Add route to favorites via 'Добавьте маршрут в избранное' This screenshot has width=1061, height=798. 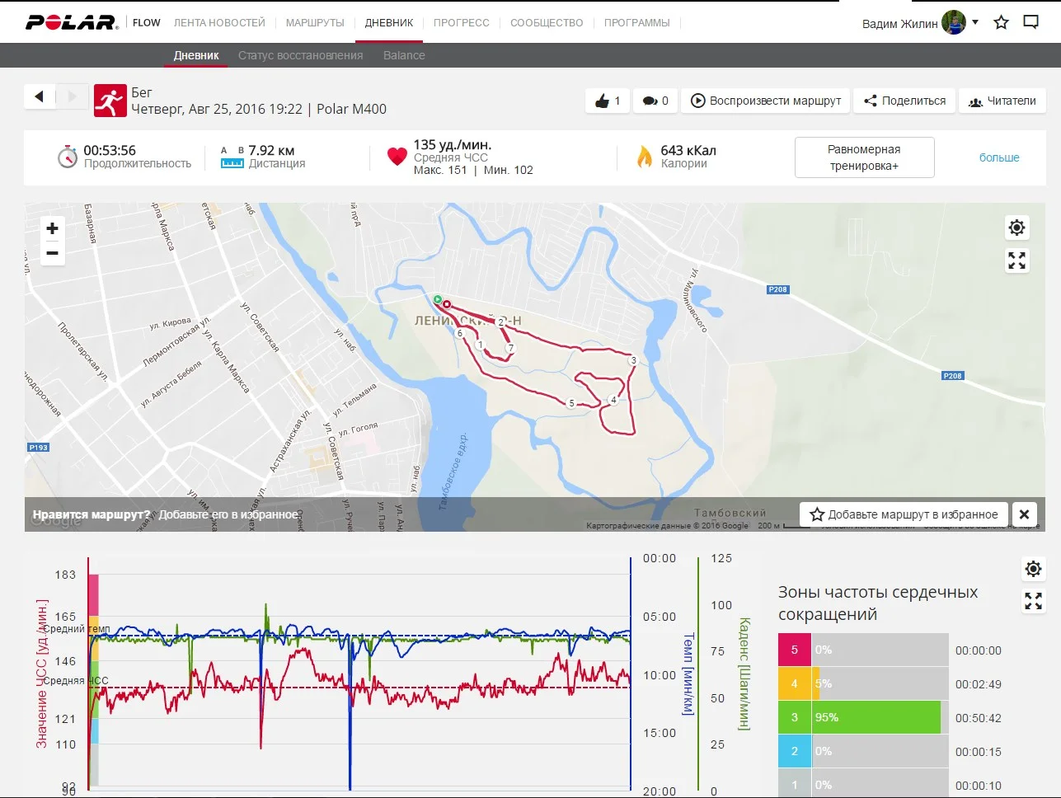(904, 514)
